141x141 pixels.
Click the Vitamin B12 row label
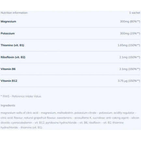tap(9, 81)
